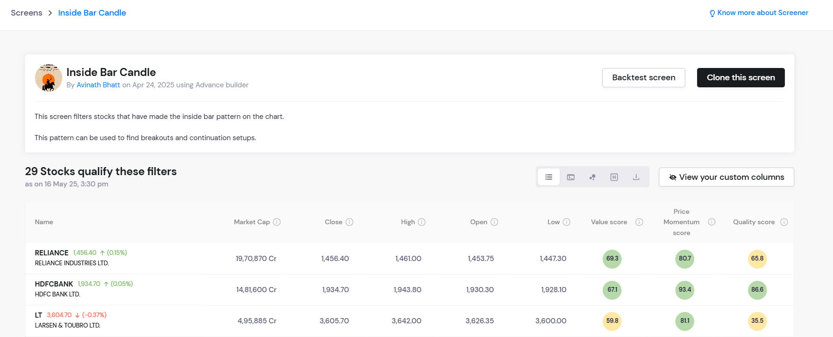Sort by the Open column header

(x=479, y=222)
